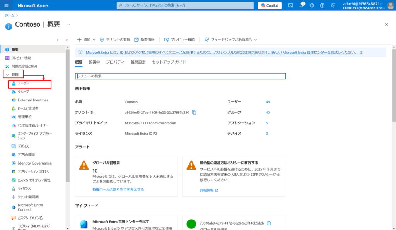Collapse the sidebar with the double chevron

click(x=67, y=40)
